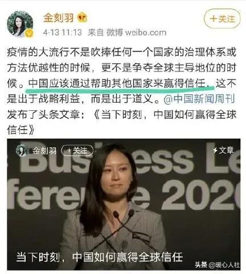Click the lightning 文章 icon label
This screenshot has height=274, width=246.
pos(223,150)
